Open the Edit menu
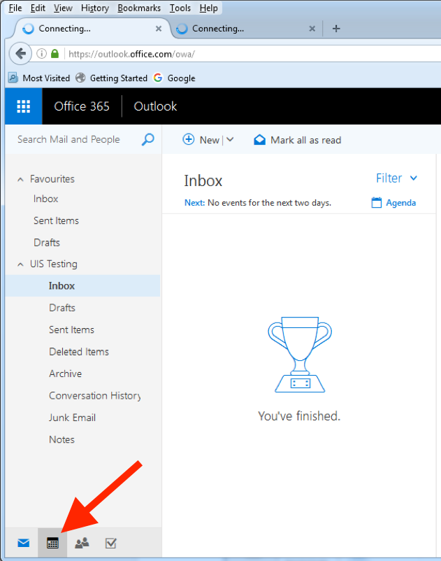 pos(38,8)
